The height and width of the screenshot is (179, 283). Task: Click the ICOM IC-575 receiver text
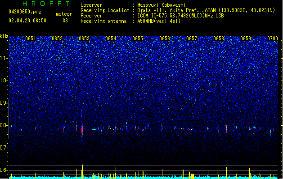[180, 16]
